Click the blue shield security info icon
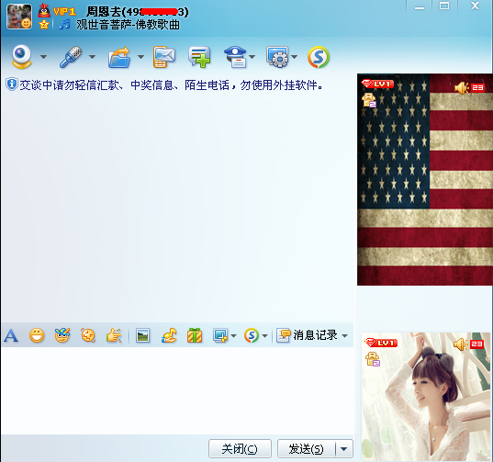 [12, 85]
